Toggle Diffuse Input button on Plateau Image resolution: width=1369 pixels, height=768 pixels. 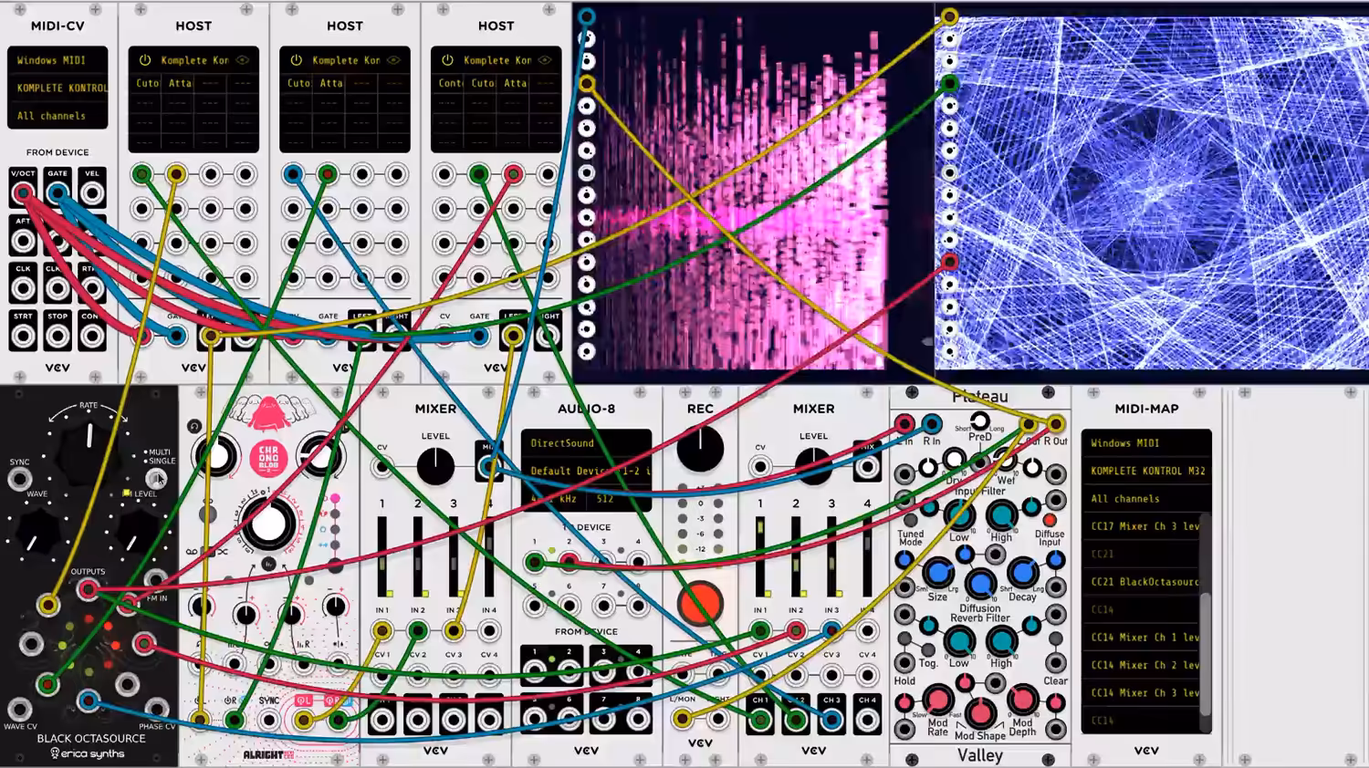(1050, 521)
